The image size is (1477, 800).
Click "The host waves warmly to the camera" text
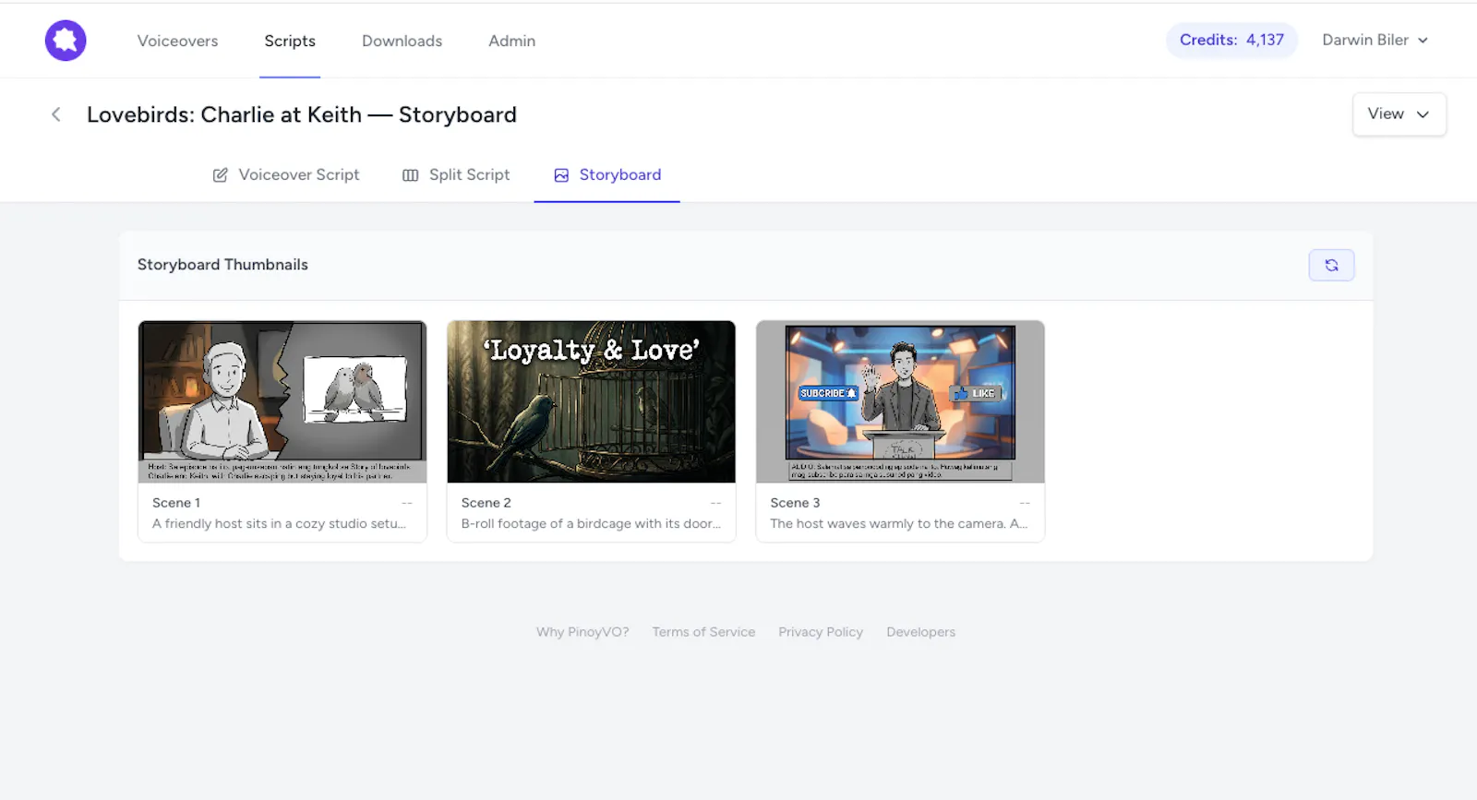click(x=898, y=523)
